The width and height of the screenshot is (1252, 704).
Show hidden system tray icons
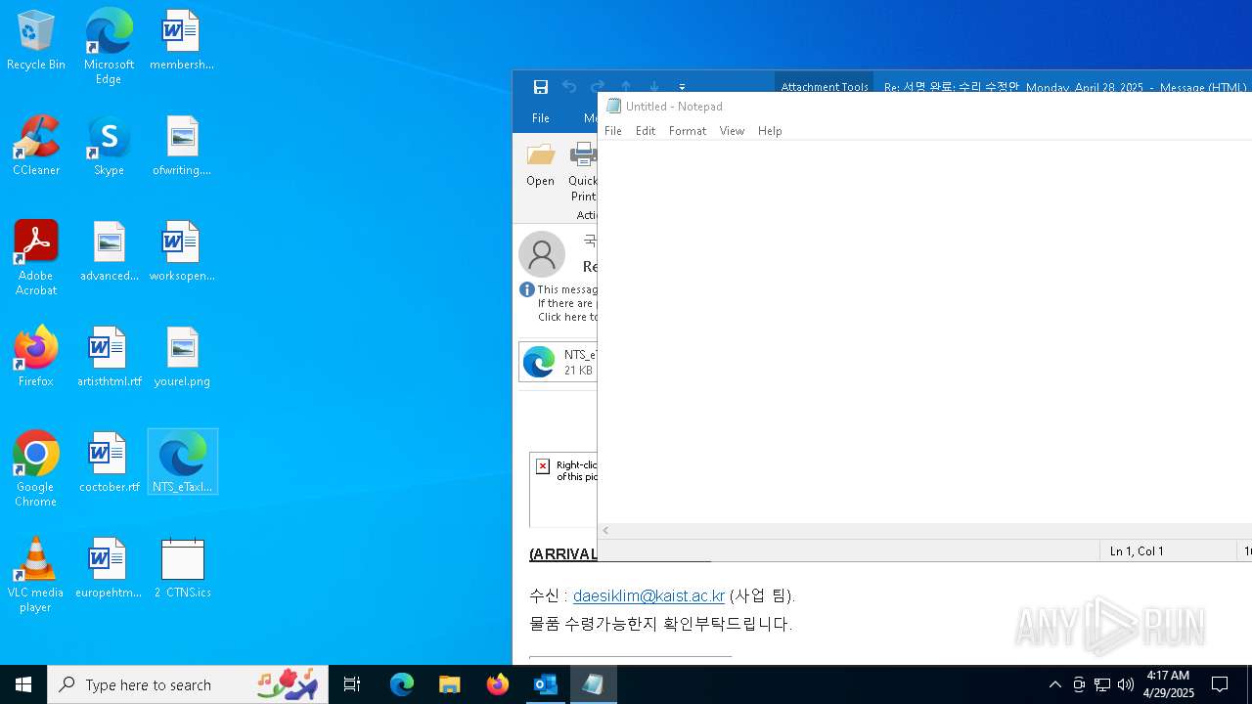(1054, 684)
